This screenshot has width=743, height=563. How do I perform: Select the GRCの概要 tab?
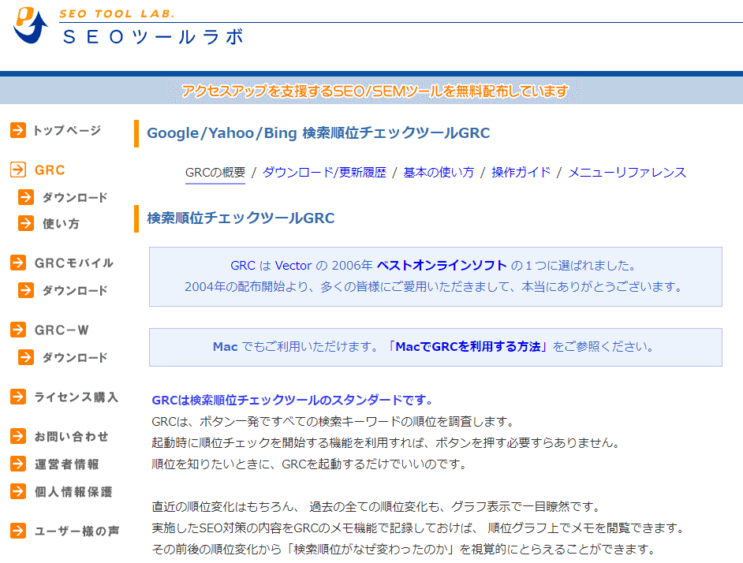pyautogui.click(x=215, y=173)
